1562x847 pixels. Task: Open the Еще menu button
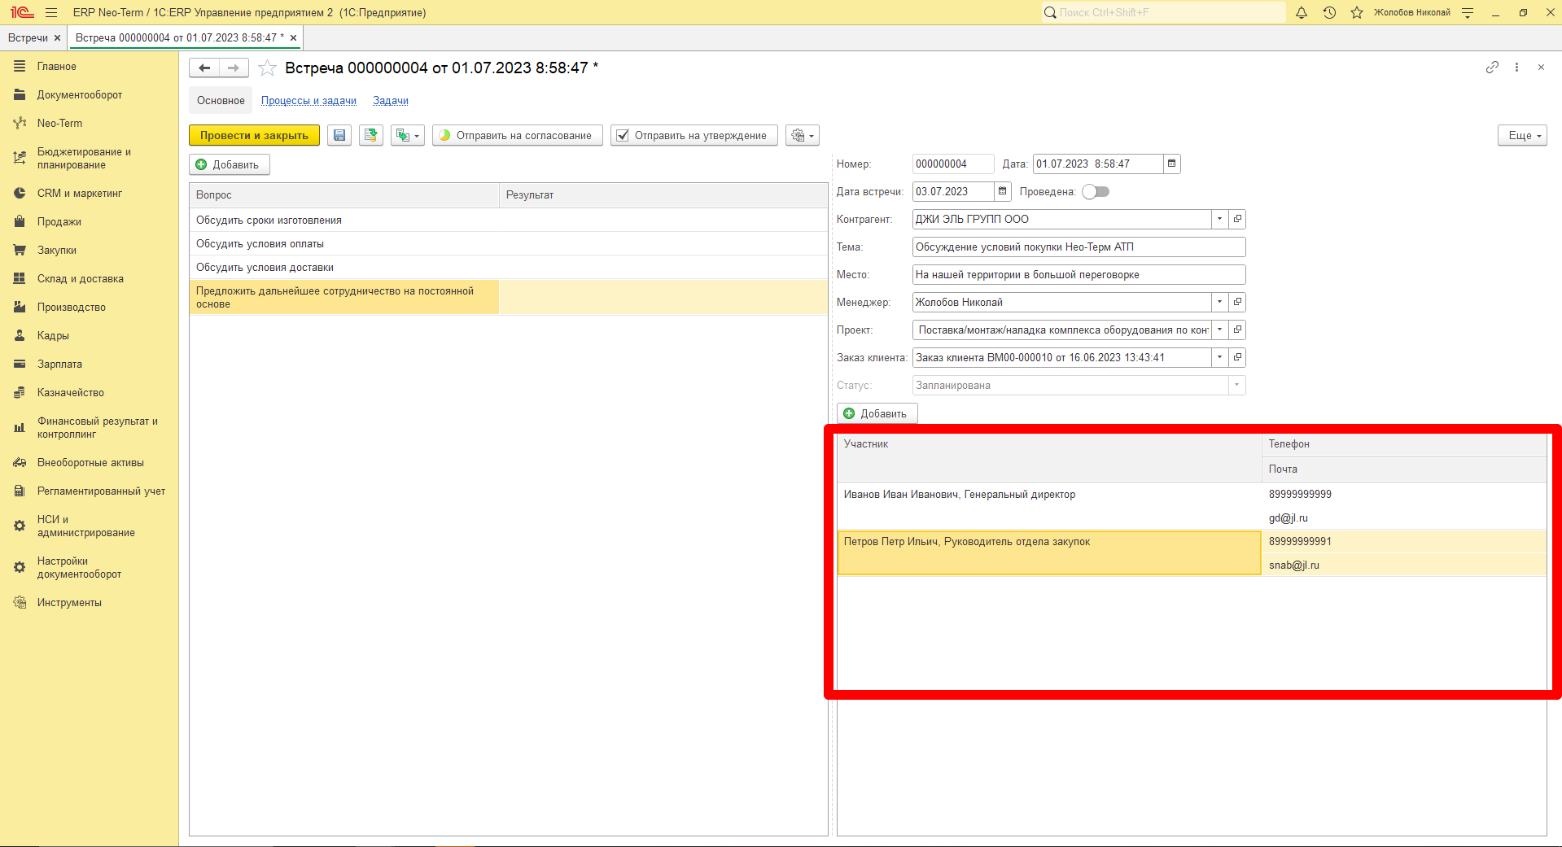click(1522, 135)
